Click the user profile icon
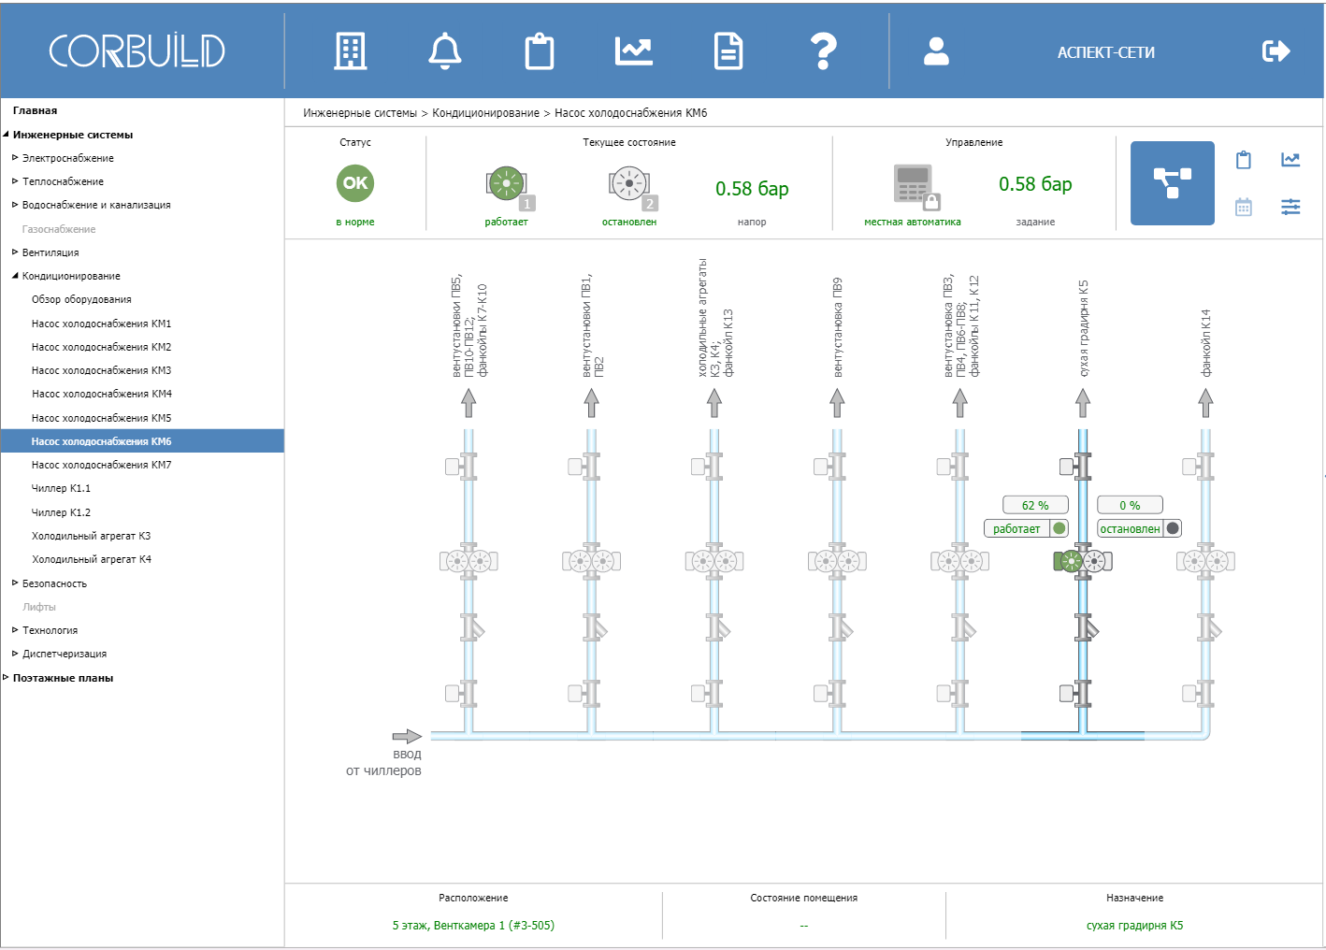1326x950 pixels. (x=936, y=51)
